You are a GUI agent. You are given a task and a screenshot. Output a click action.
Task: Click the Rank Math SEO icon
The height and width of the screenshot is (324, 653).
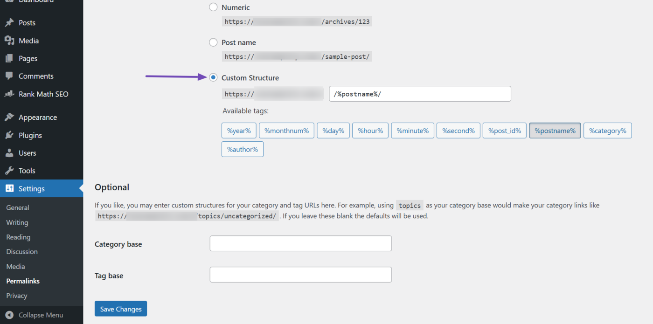(x=9, y=94)
